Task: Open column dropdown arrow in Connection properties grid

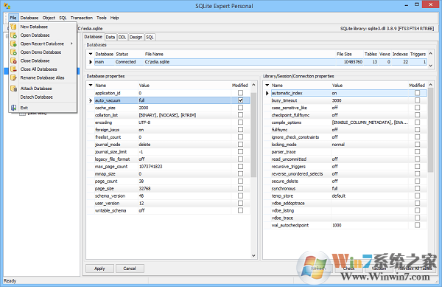Action: point(267,86)
